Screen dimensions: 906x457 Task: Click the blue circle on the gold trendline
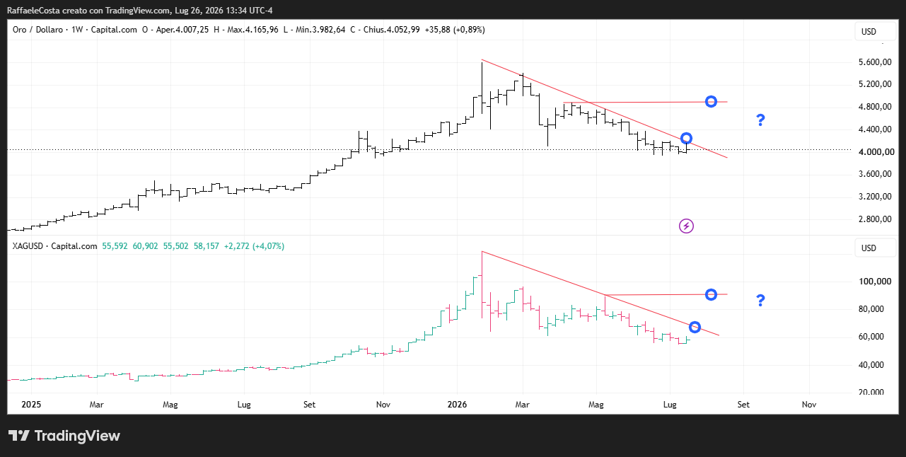pos(686,139)
